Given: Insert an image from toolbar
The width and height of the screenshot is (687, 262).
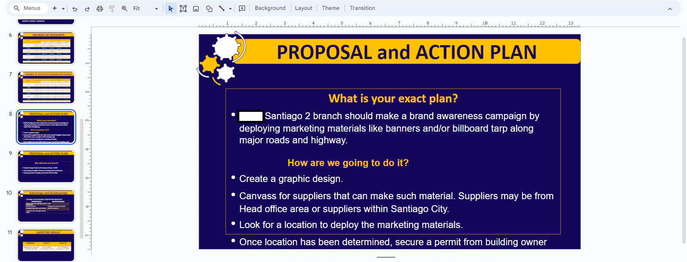Looking at the screenshot, I should coord(196,9).
